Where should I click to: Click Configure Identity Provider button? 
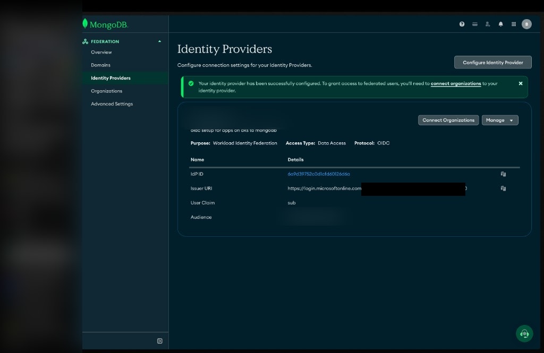[492, 63]
